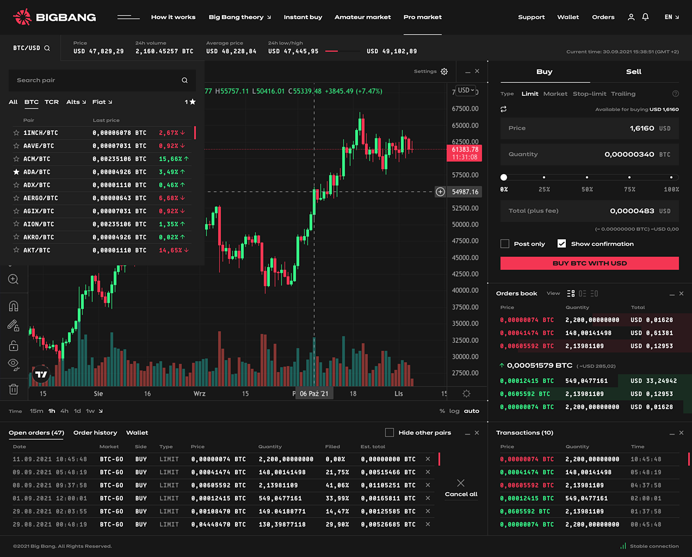This screenshot has height=557, width=692.
Task: Open the EN language dropdown
Action: click(x=672, y=17)
